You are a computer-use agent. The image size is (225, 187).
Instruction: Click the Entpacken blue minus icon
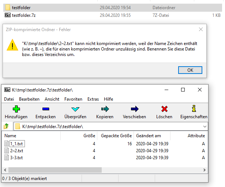46,109
